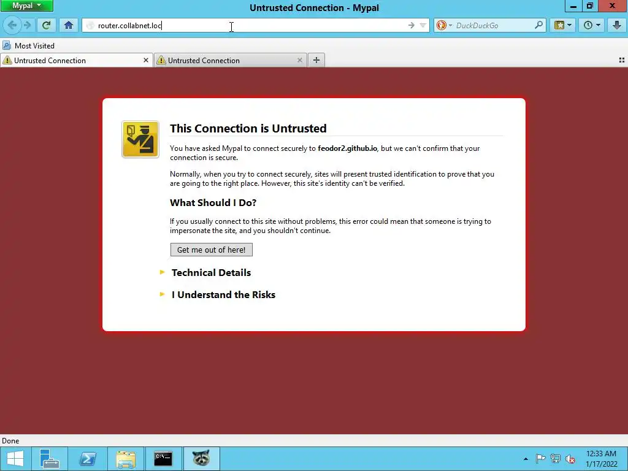Launch PowerShell from the taskbar
Screen dimensions: 628x471
[88, 459]
